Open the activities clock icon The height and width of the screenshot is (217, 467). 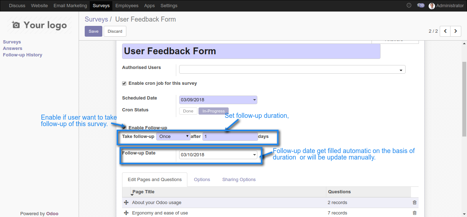point(409,5)
